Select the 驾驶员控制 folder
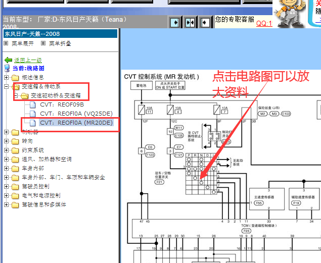The image size is (321, 263). [x=35, y=187]
